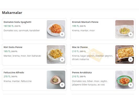Click the Domates Soslu Spaghetti title
This screenshot has width=139, height=103.
tap(18, 22)
